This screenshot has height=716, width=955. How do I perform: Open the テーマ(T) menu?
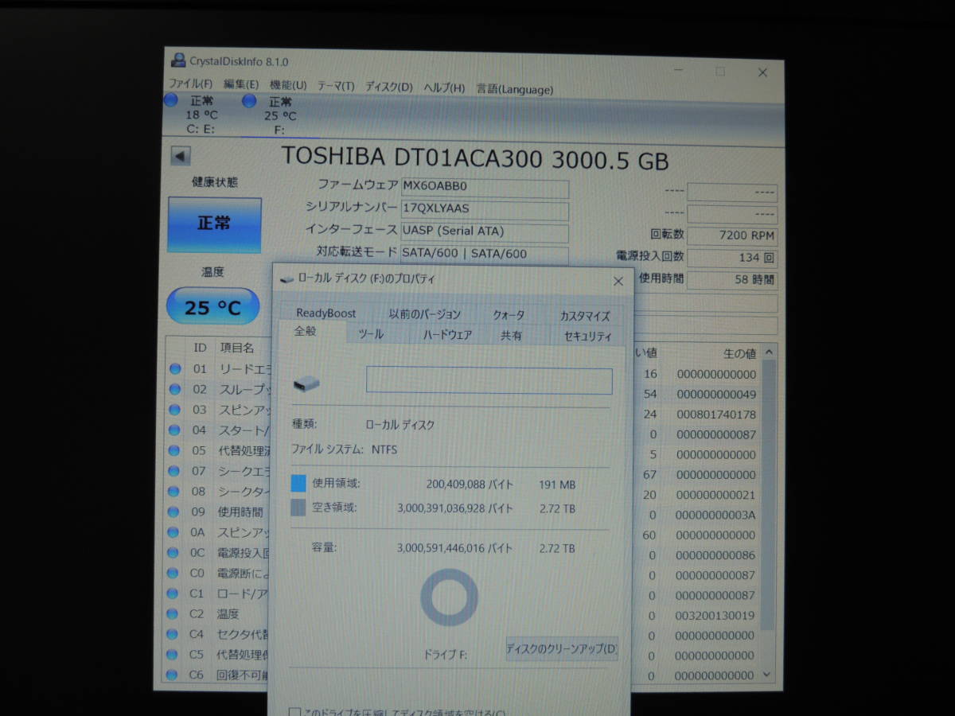[x=336, y=86]
